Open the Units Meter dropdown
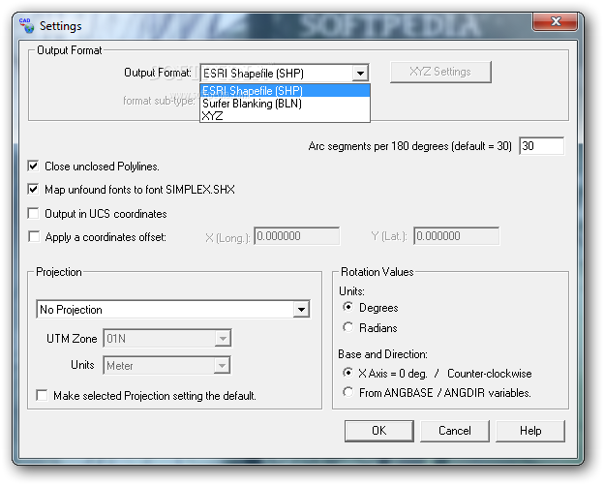604x485 pixels. (222, 365)
